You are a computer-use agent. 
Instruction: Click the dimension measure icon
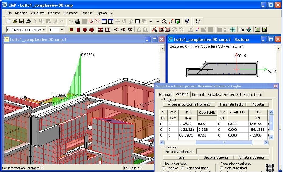[x=198, y=21]
